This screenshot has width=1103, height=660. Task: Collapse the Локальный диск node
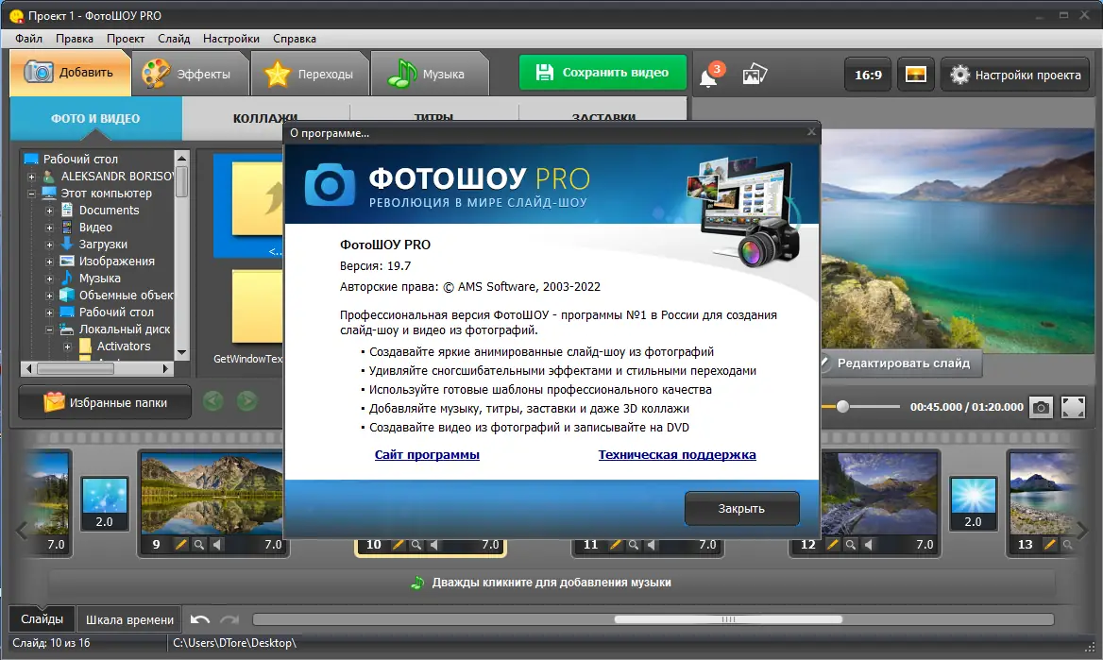pos(49,330)
